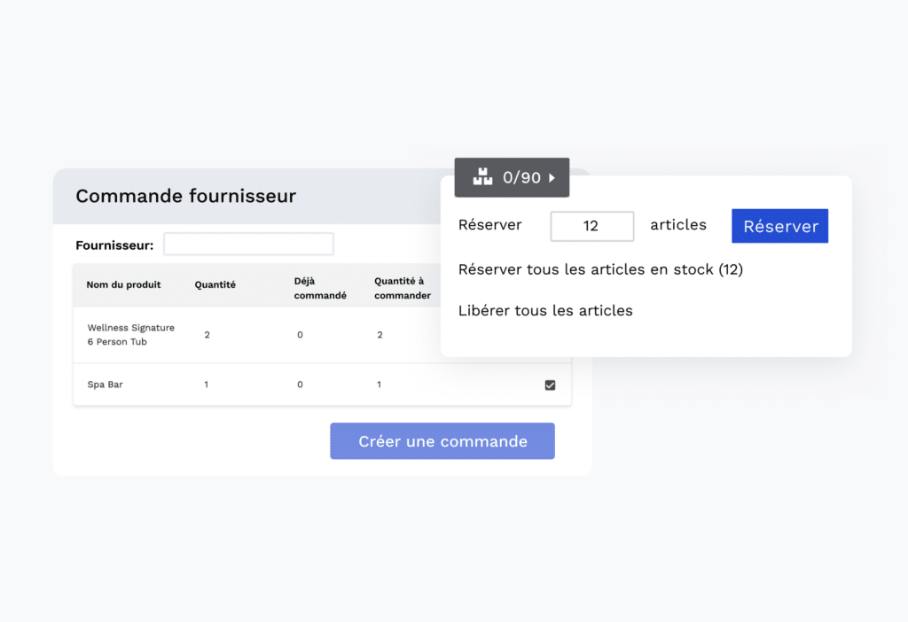Click the Nom du produit column header
Viewport: 908px width, 622px height.
click(x=123, y=285)
